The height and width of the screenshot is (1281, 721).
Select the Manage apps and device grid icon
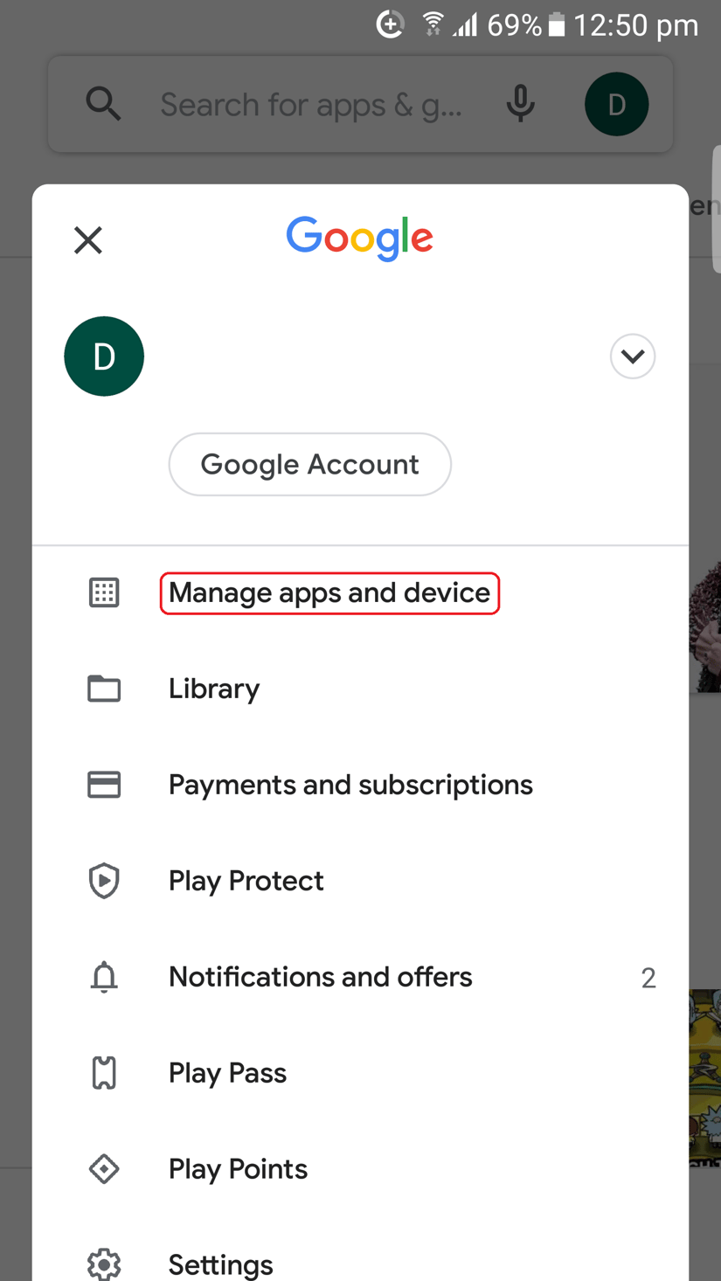point(104,592)
